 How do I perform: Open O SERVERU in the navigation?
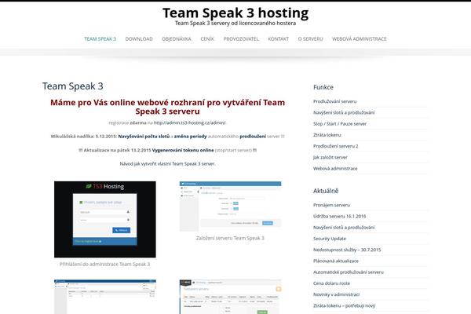(x=311, y=39)
